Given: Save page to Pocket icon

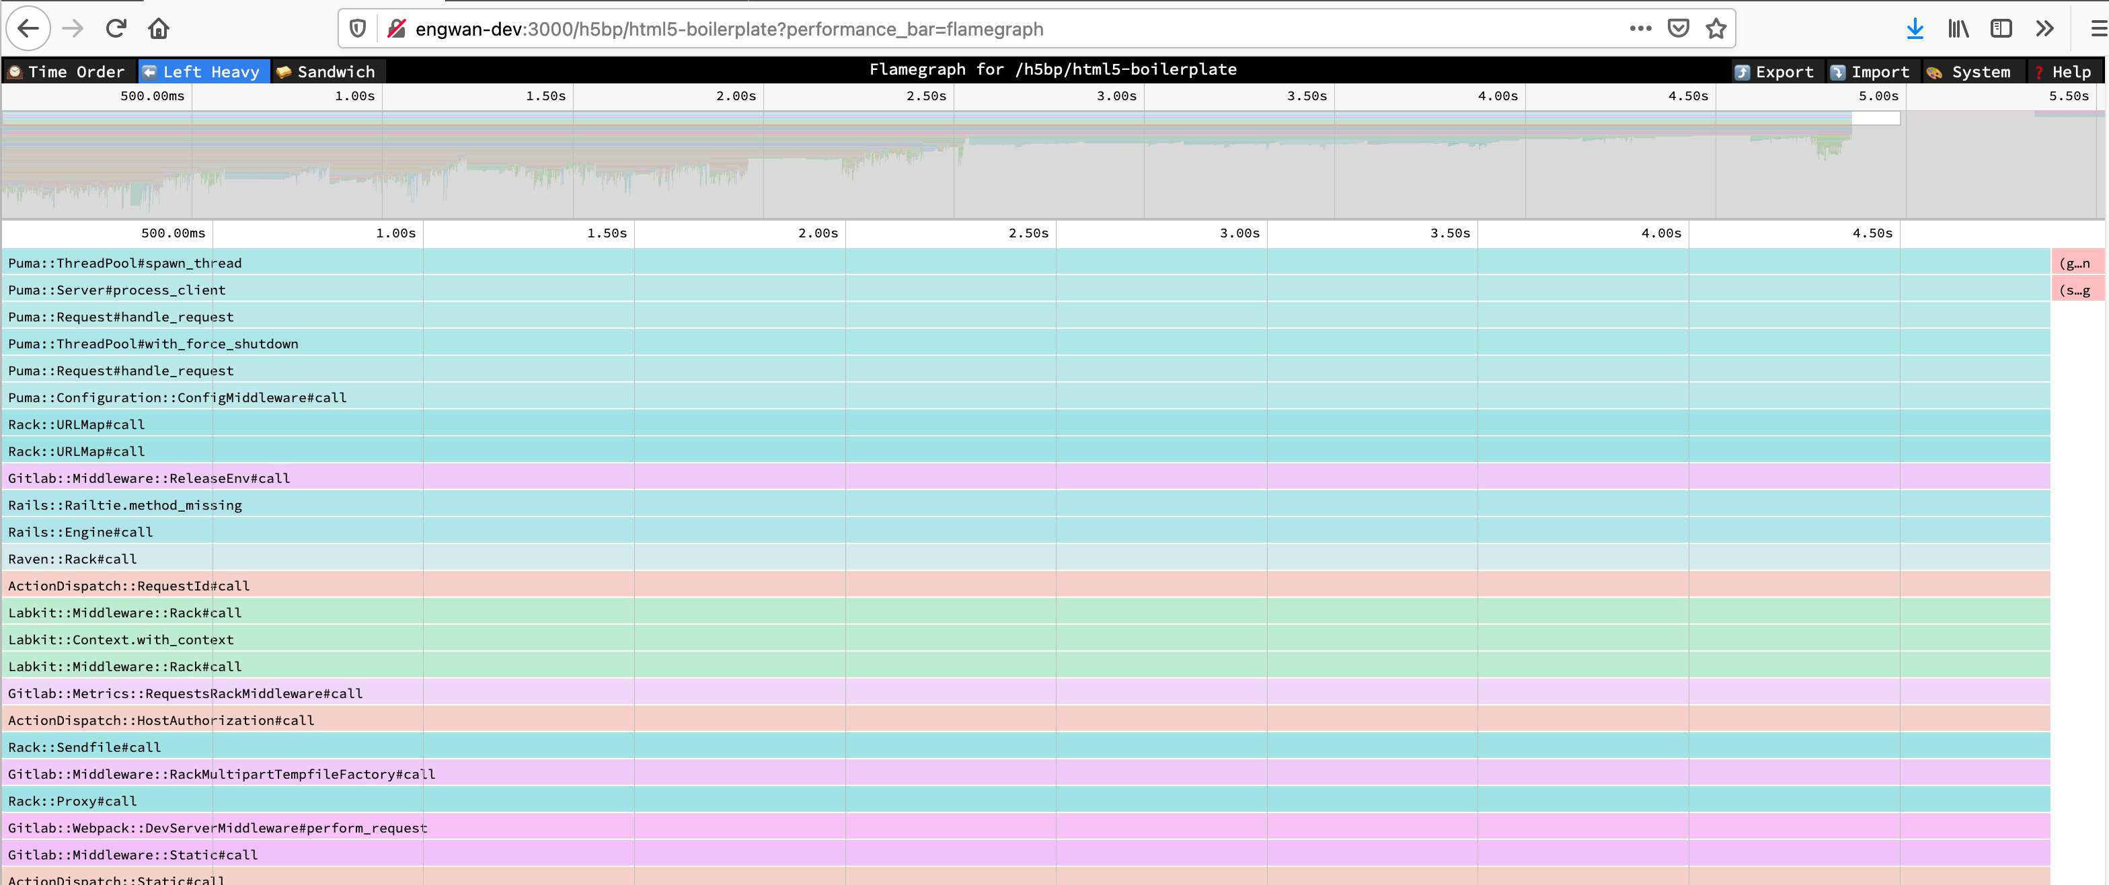Looking at the screenshot, I should click(x=1679, y=29).
